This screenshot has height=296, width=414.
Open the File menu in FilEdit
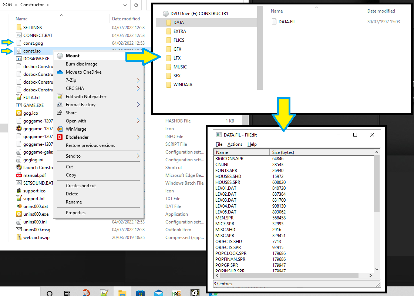[219, 144]
